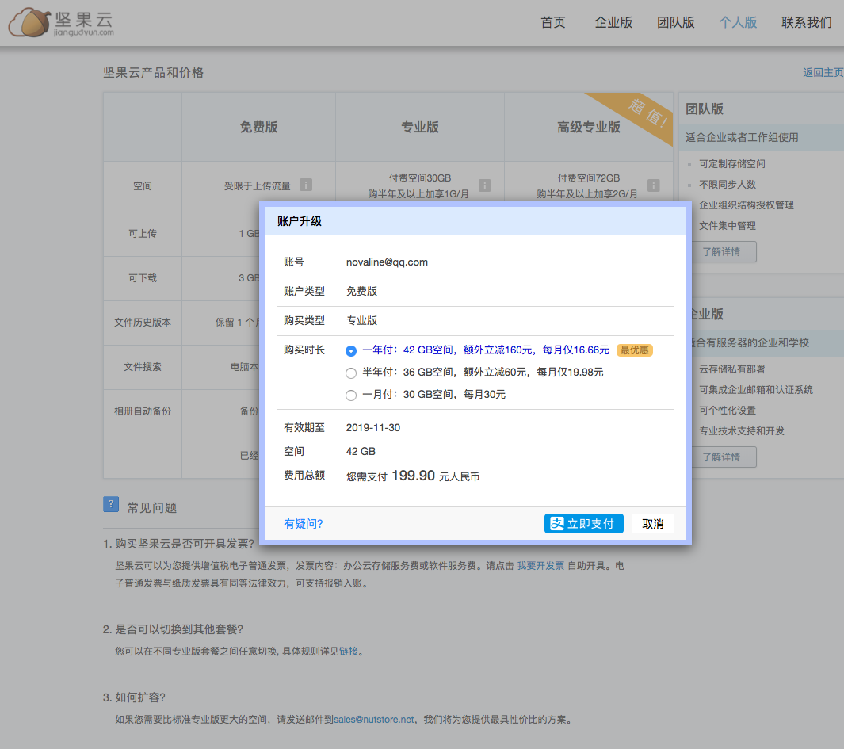844x749 pixels.
Task: Select the 半年付 36 GB option
Action: pyautogui.click(x=351, y=373)
